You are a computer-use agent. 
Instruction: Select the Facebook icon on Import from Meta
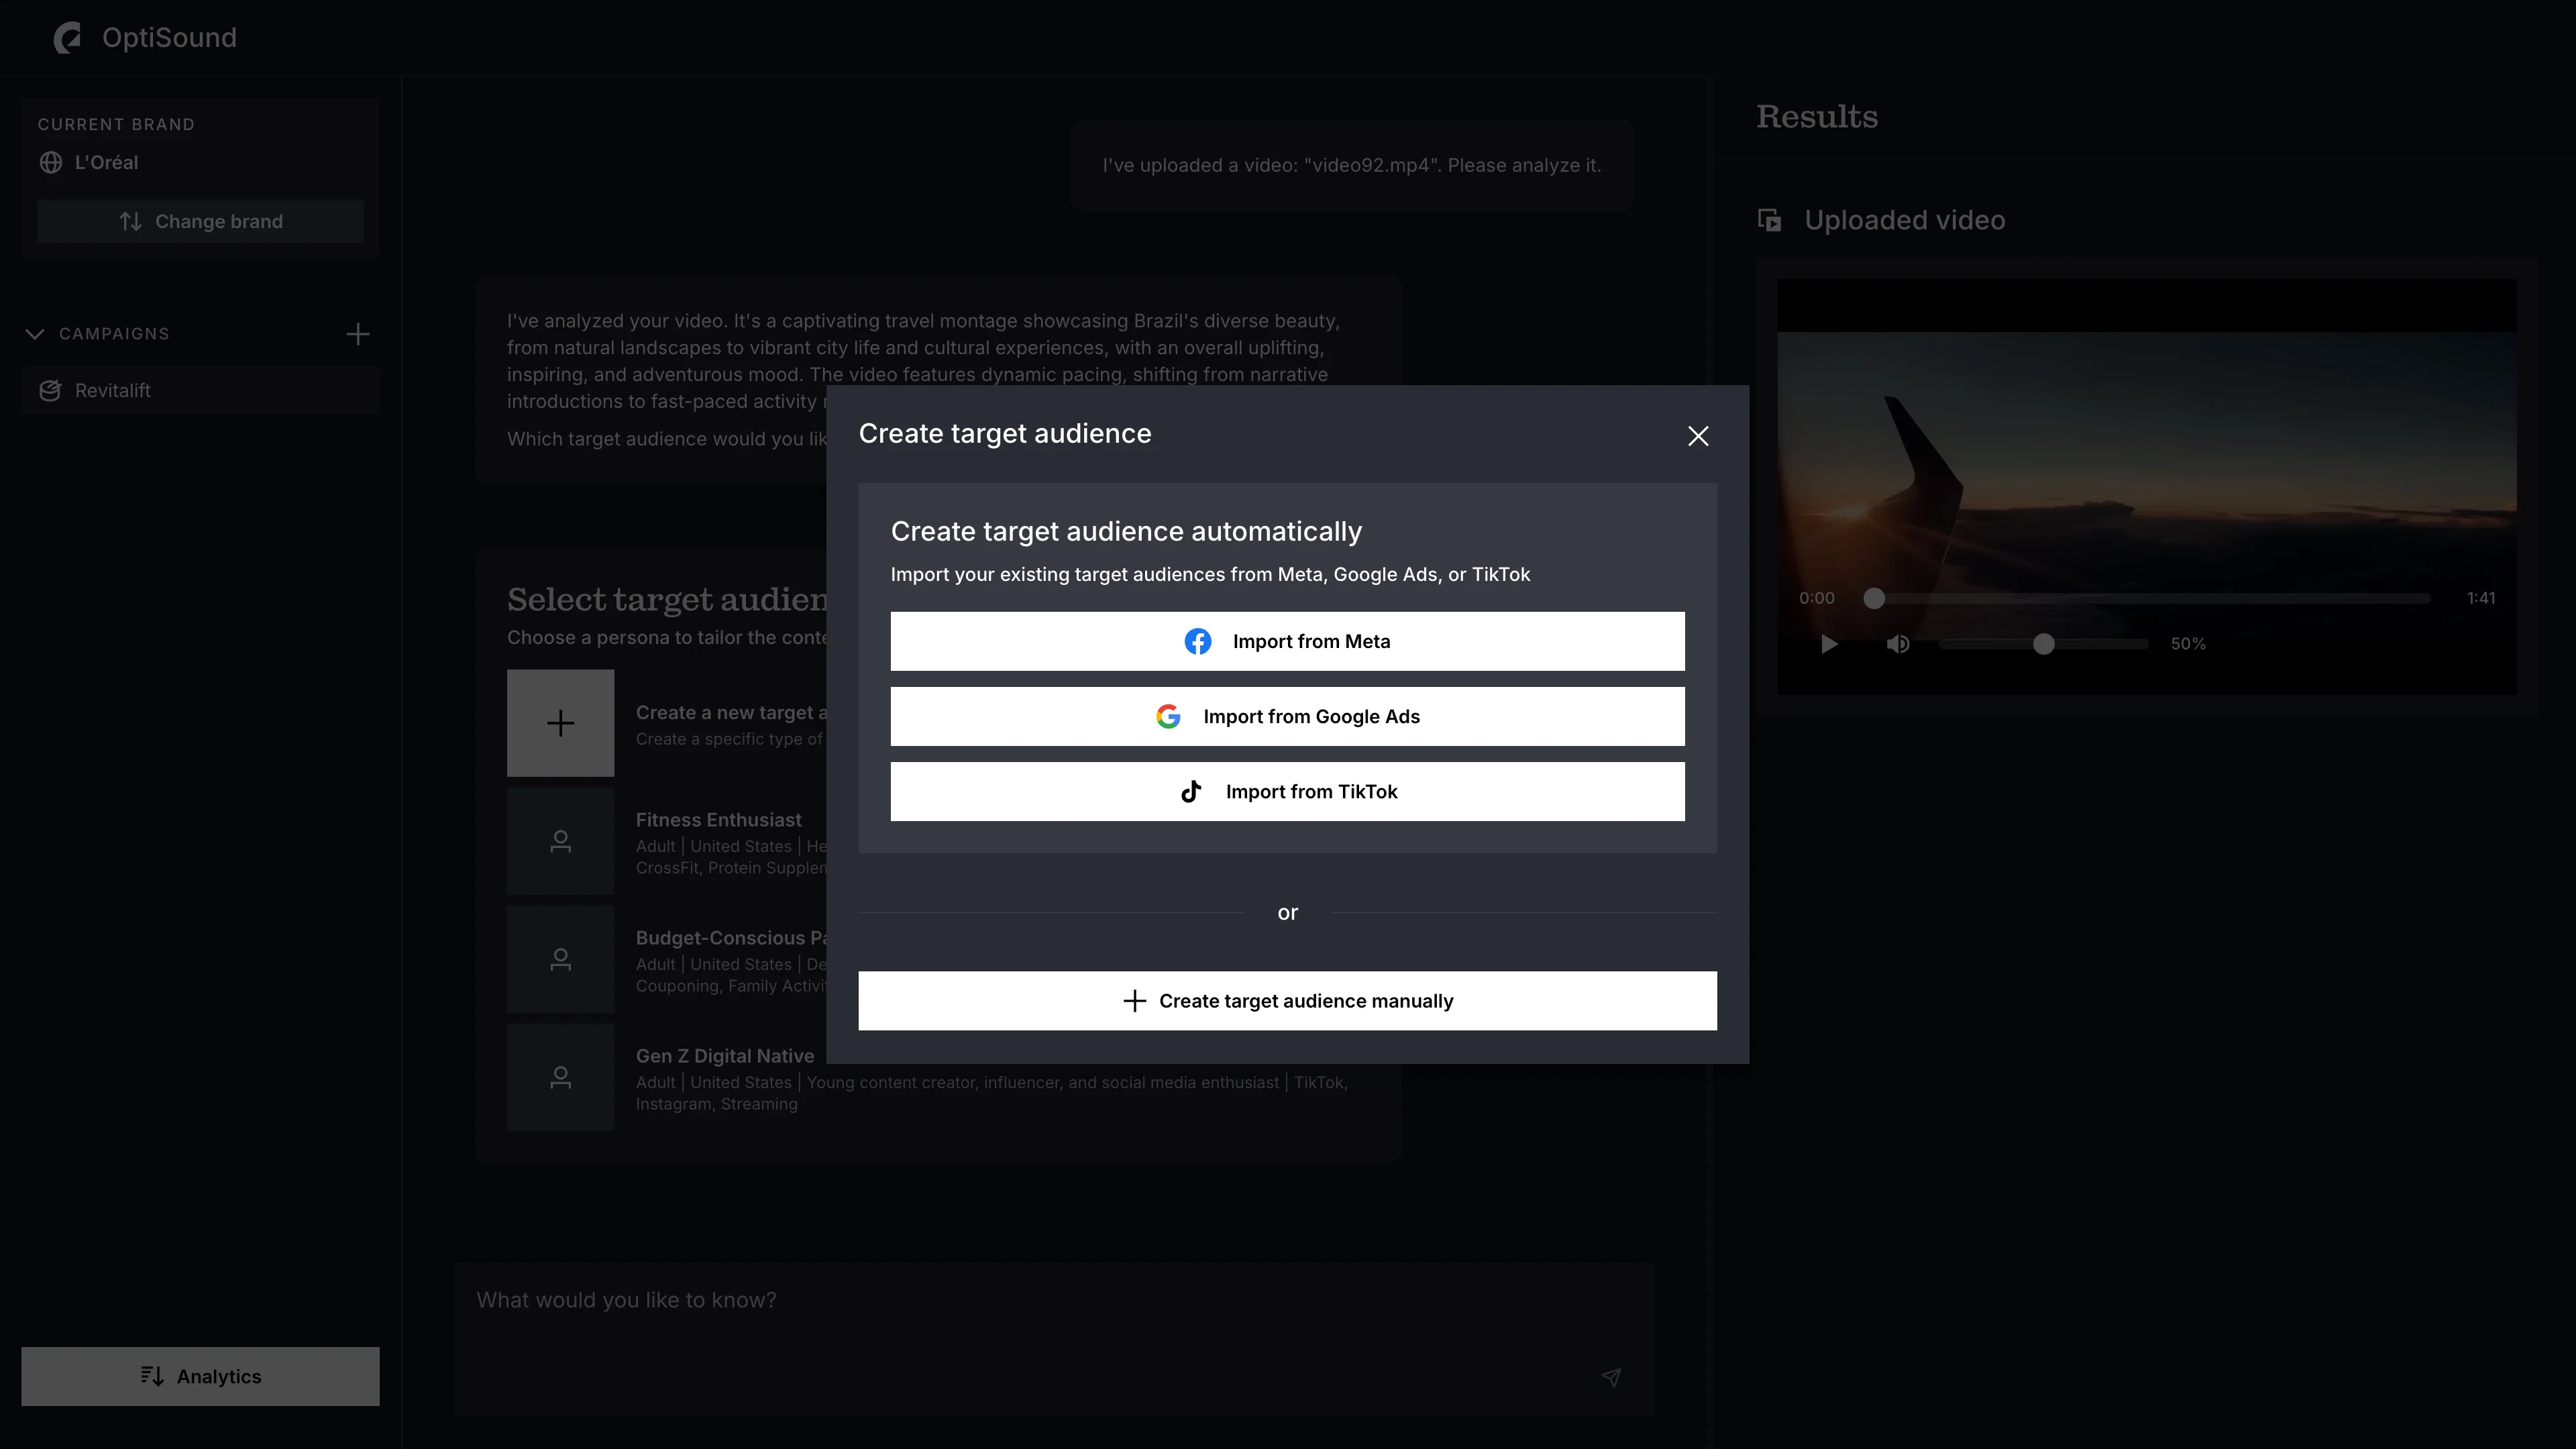coord(1198,641)
